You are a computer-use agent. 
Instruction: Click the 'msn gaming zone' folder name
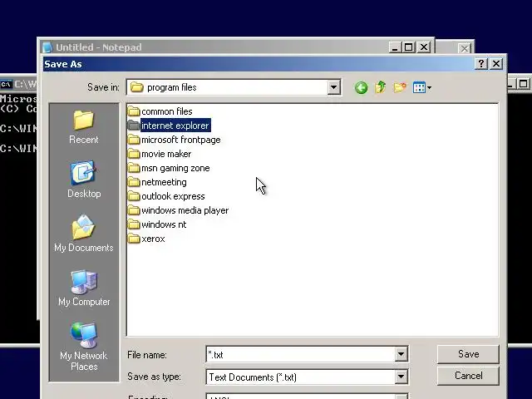(x=175, y=168)
